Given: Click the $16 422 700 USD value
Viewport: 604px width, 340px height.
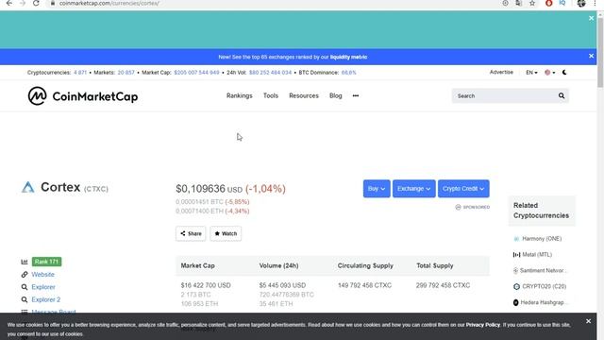Looking at the screenshot, I should pyautogui.click(x=206, y=285).
